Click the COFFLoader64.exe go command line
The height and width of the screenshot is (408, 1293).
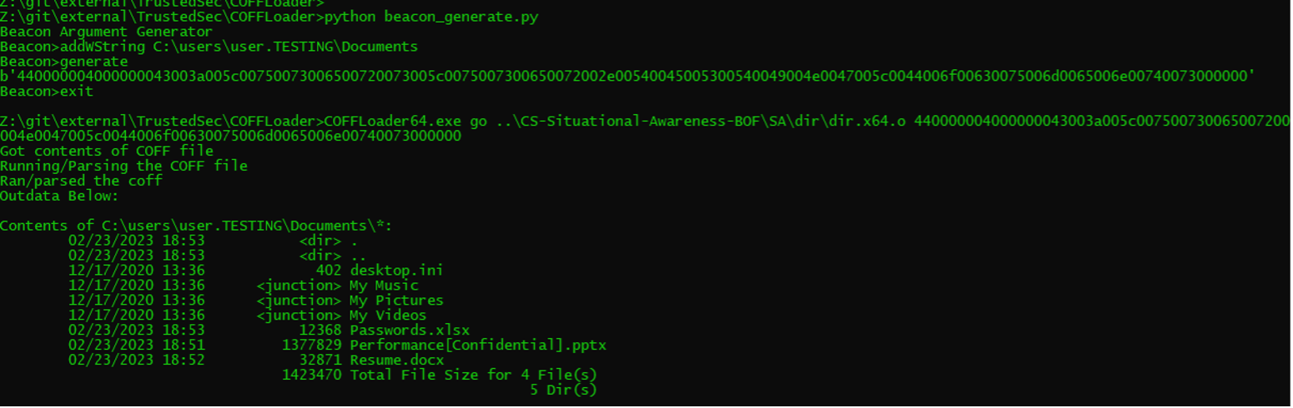point(646,128)
